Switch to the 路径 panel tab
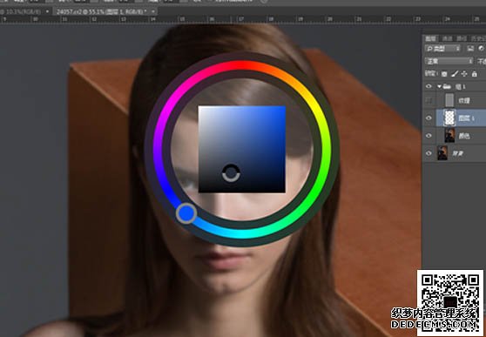486x337 pixels. pos(462,38)
